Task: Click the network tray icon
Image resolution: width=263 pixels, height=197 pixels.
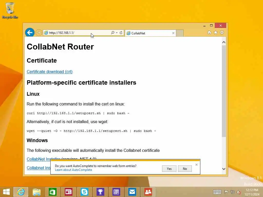Action: pyautogui.click(x=232, y=192)
